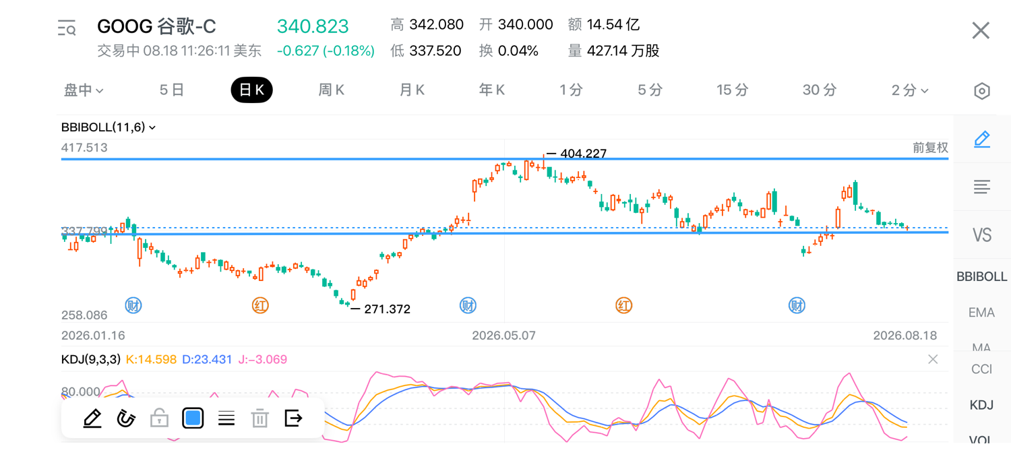This screenshot has width=1011, height=467.
Task: Open chart settings hexagon icon
Action: (x=982, y=91)
